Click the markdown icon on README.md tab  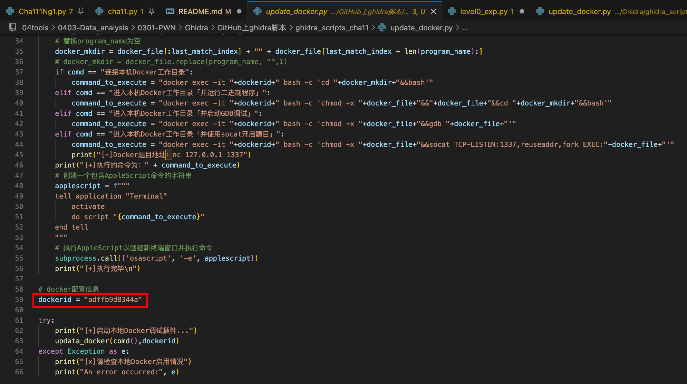170,11
